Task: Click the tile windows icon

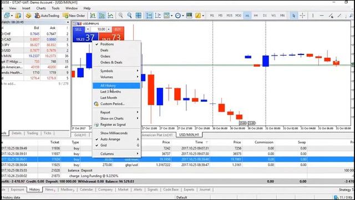Action: [x=138, y=16]
